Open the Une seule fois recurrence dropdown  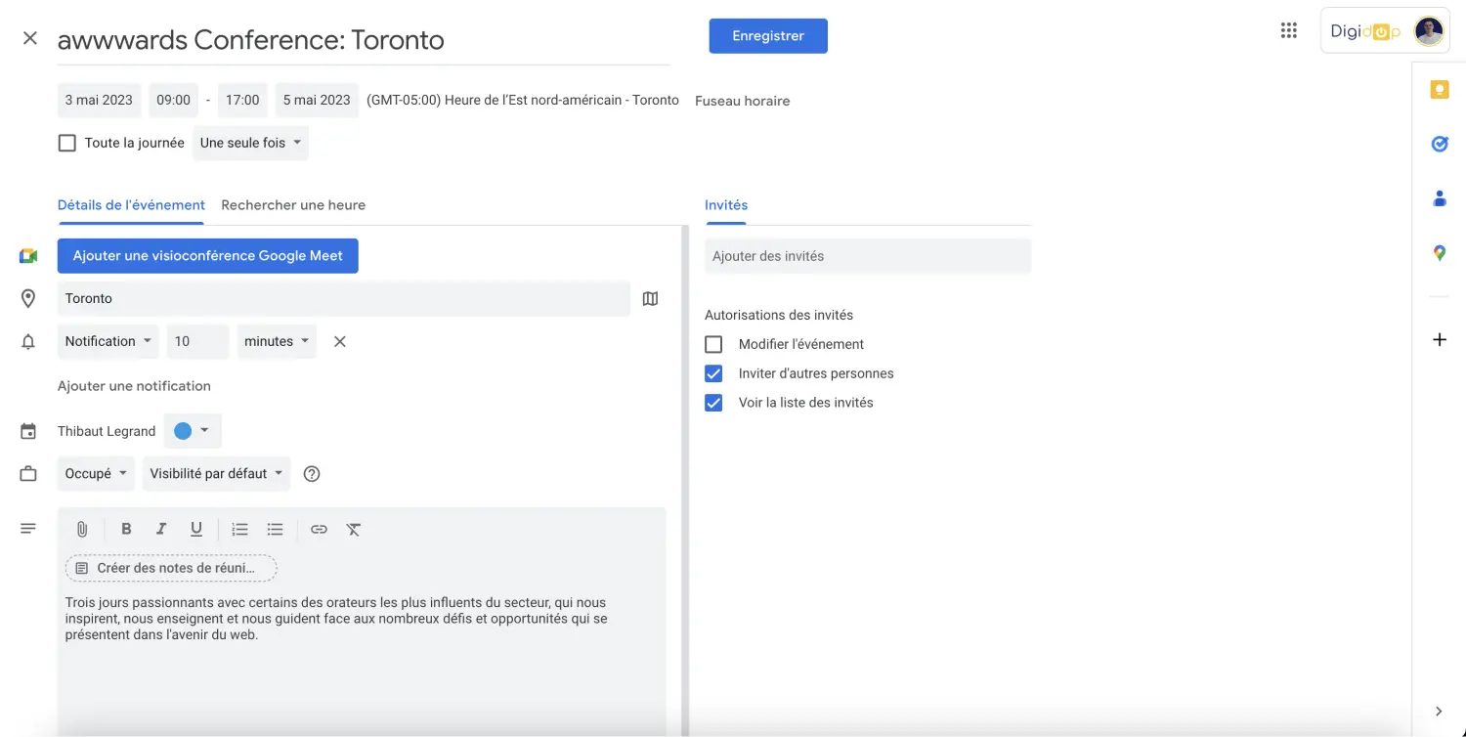tap(250, 143)
